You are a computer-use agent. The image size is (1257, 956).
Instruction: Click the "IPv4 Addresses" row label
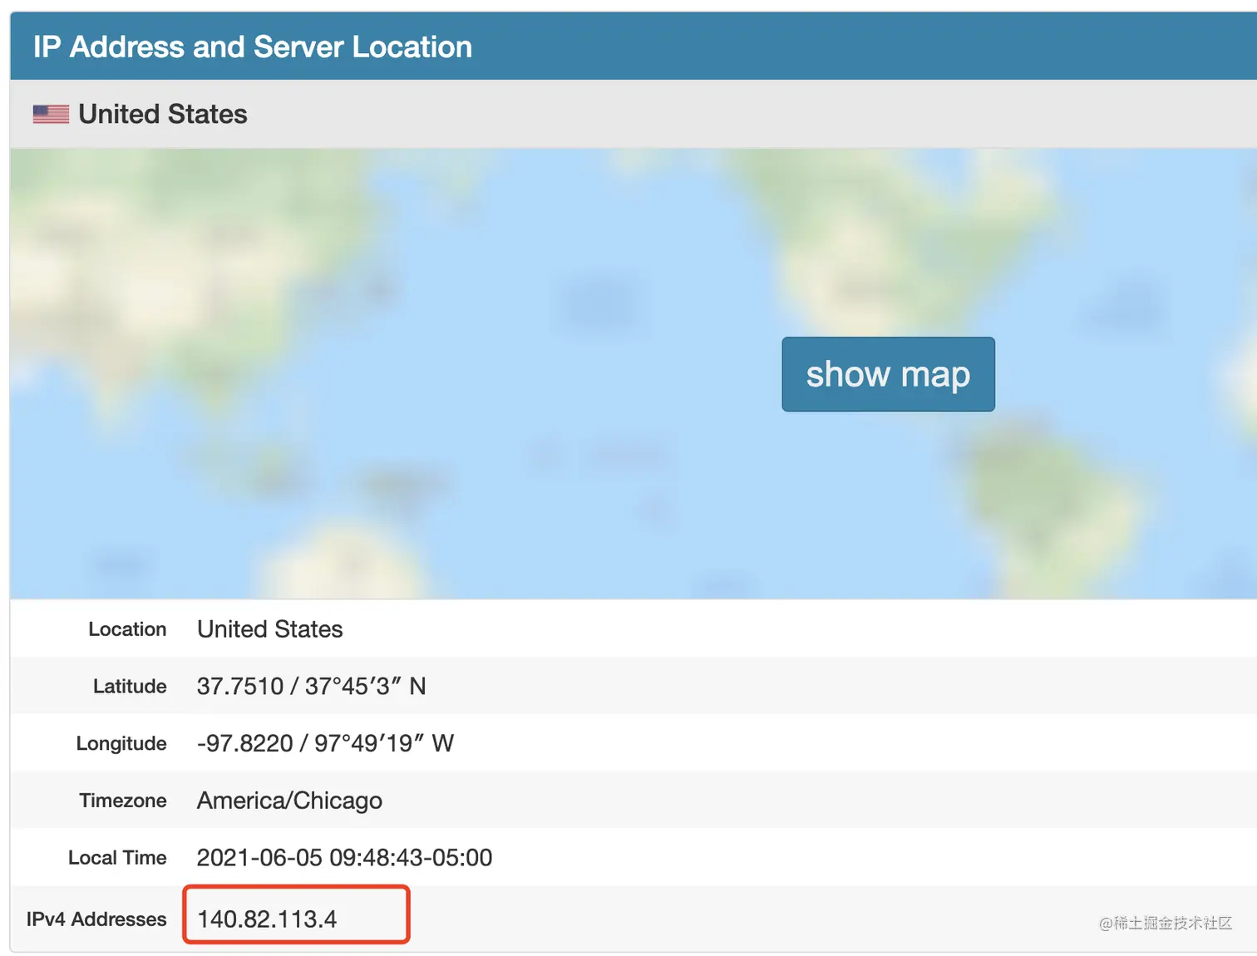(x=96, y=919)
